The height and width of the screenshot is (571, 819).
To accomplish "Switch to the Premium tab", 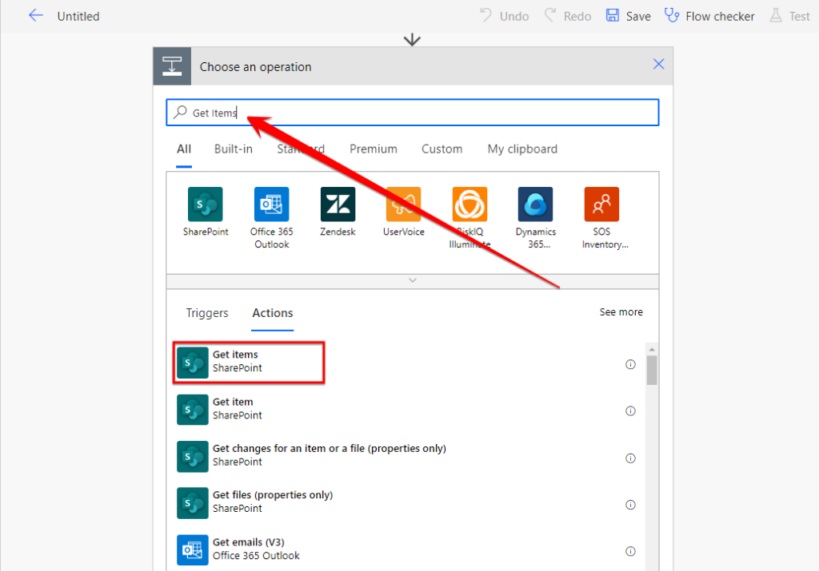I will [x=374, y=149].
